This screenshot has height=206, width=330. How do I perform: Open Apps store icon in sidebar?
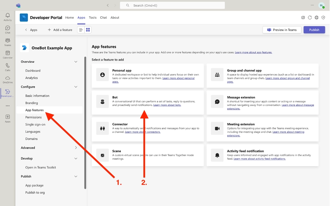tap(8, 118)
